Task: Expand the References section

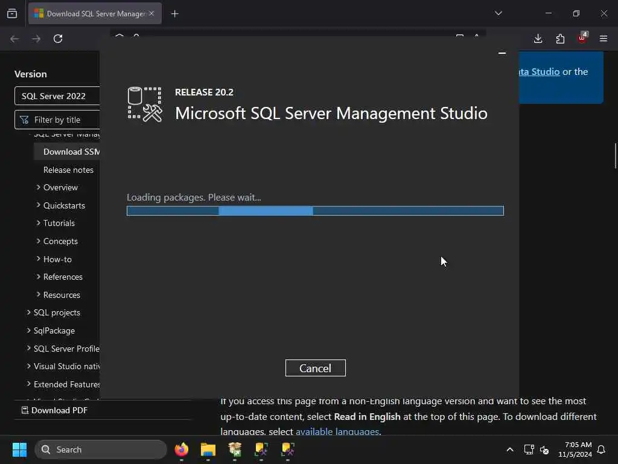Action: 38,277
